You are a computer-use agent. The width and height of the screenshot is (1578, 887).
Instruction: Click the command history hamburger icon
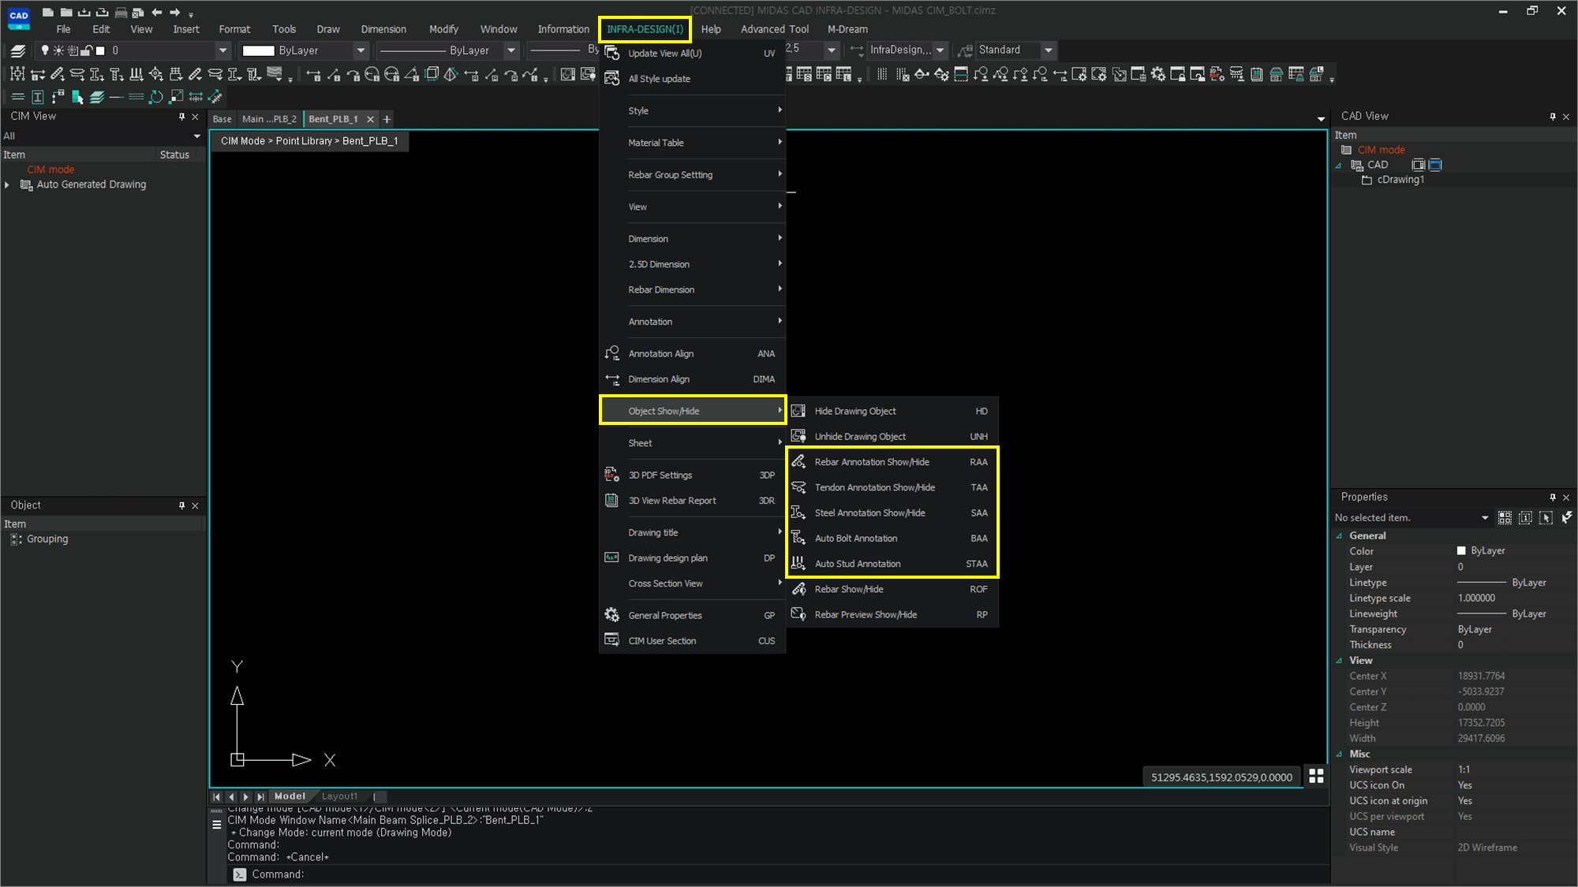pyautogui.click(x=217, y=825)
